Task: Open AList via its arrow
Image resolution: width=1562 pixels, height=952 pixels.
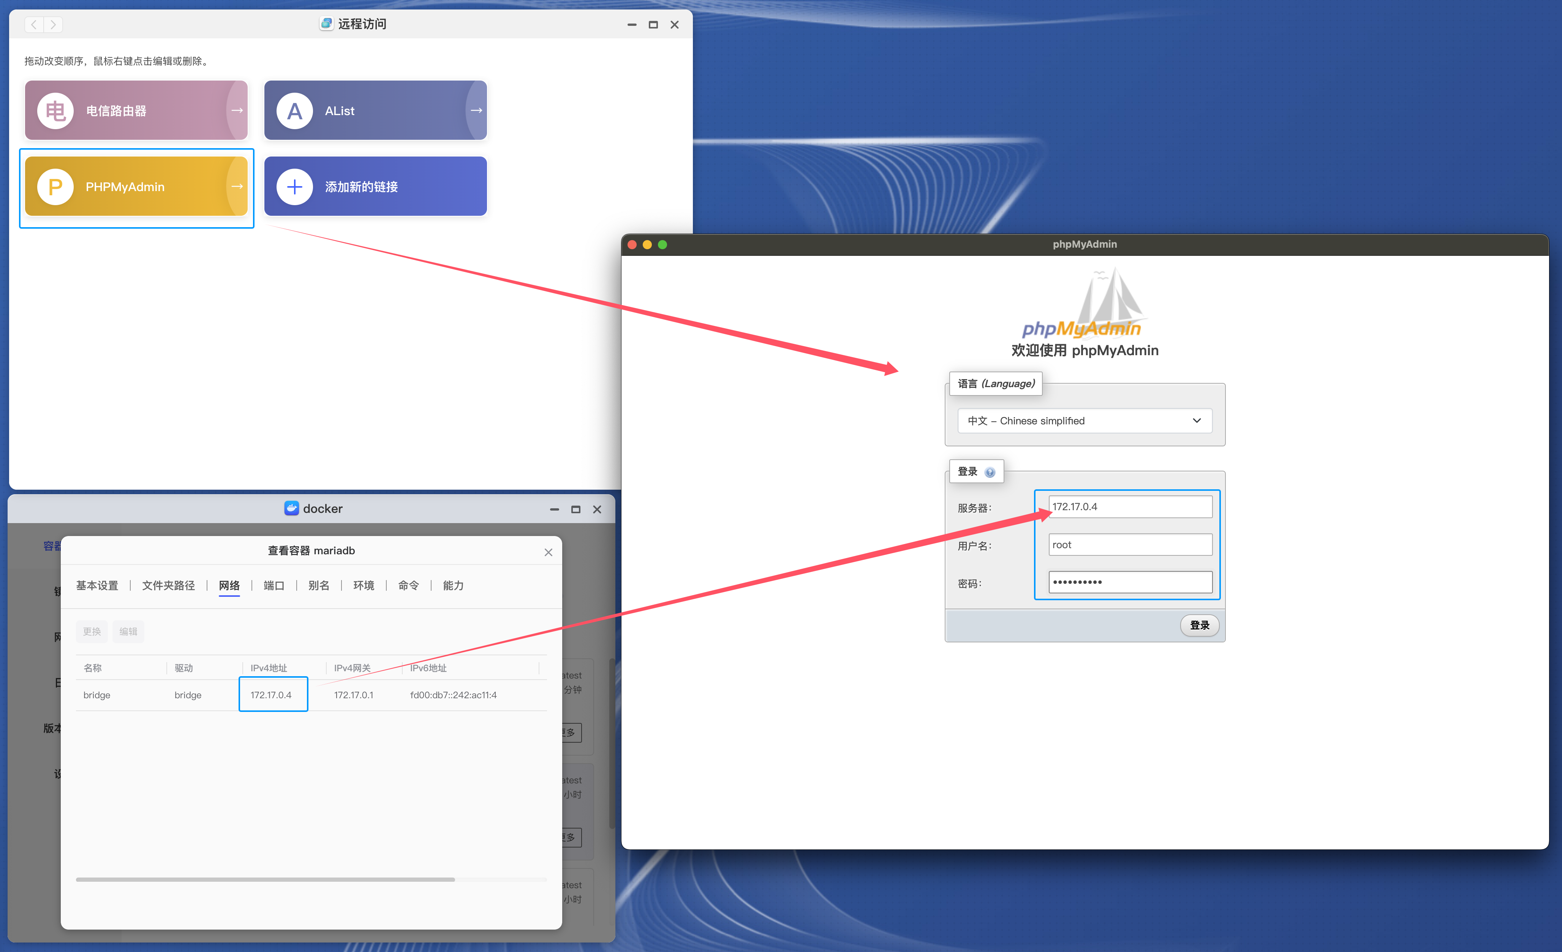Action: [x=476, y=110]
